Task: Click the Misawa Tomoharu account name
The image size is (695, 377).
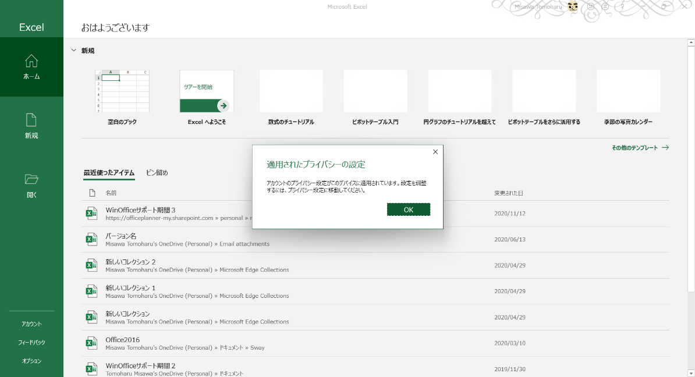Action: click(538, 6)
